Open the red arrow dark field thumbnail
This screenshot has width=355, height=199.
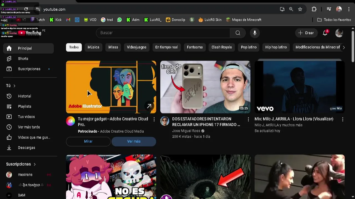pyautogui.click(x=205, y=177)
